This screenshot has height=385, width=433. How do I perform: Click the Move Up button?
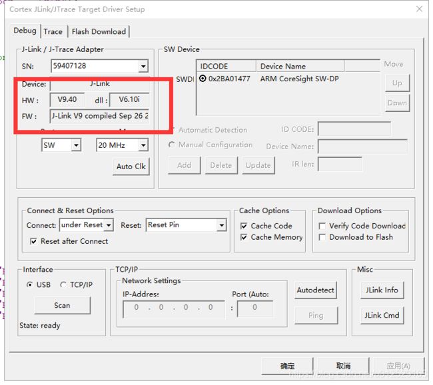(397, 83)
